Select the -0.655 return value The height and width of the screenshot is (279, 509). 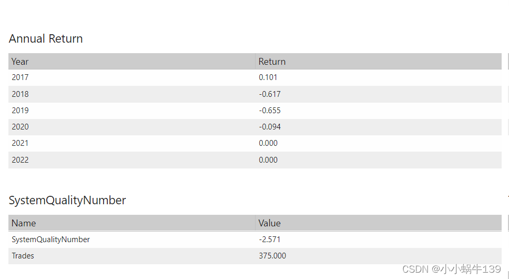click(x=269, y=111)
